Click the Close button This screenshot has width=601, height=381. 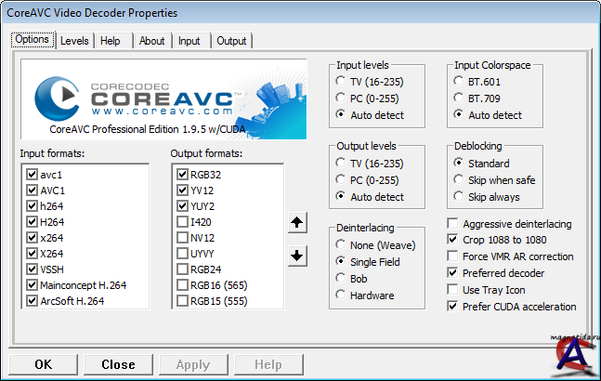[x=118, y=364]
